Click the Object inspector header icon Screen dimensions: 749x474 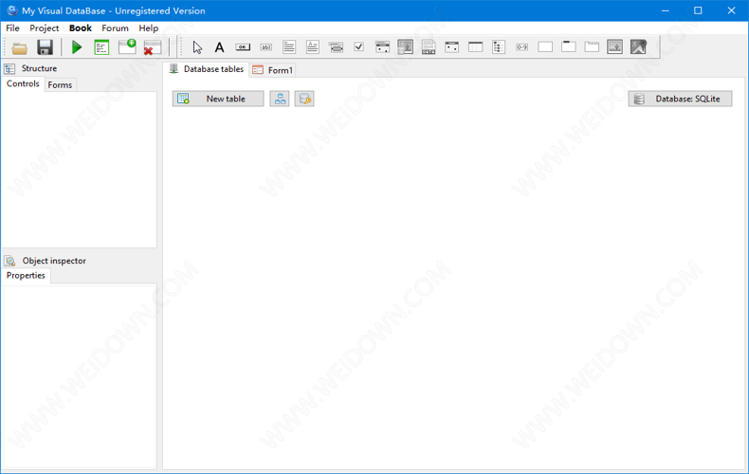(x=10, y=261)
